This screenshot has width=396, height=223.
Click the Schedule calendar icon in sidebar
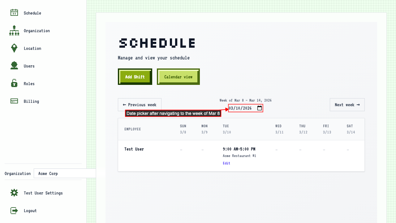click(x=14, y=13)
